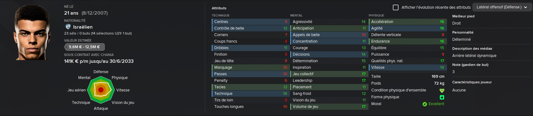Expand role list using dropdown chevron
533x116 pixels.
[x=526, y=7]
